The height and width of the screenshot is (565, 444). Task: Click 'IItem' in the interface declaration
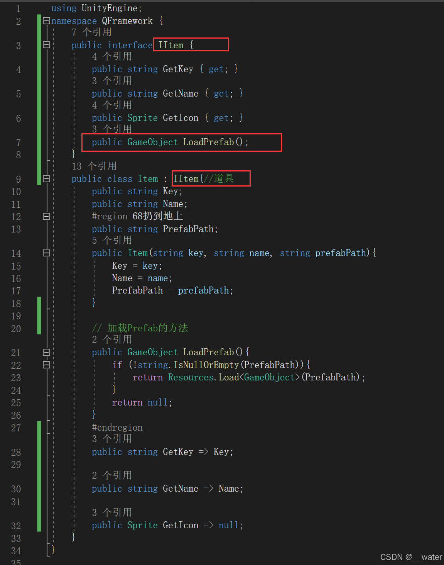[171, 45]
